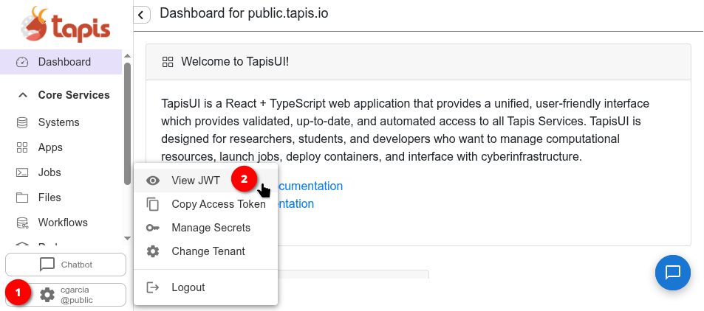Click the cgarcia @public user button
The height and width of the screenshot is (311, 704).
tap(66, 295)
